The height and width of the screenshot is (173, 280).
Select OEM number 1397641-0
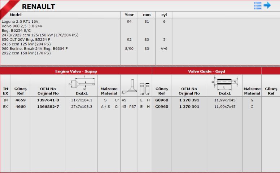pyautogui.click(x=48, y=100)
